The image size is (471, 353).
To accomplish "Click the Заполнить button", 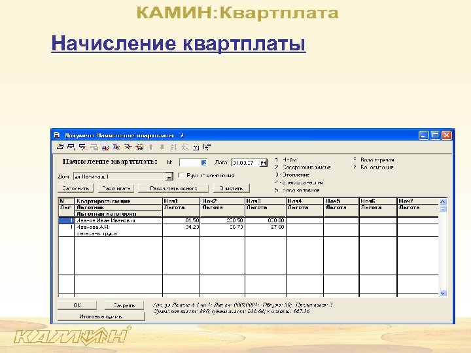I will 75,188.
